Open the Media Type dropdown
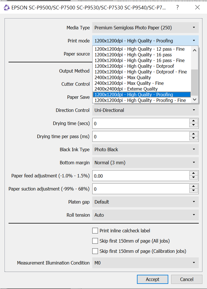The height and width of the screenshot is (289, 207). coord(145,28)
